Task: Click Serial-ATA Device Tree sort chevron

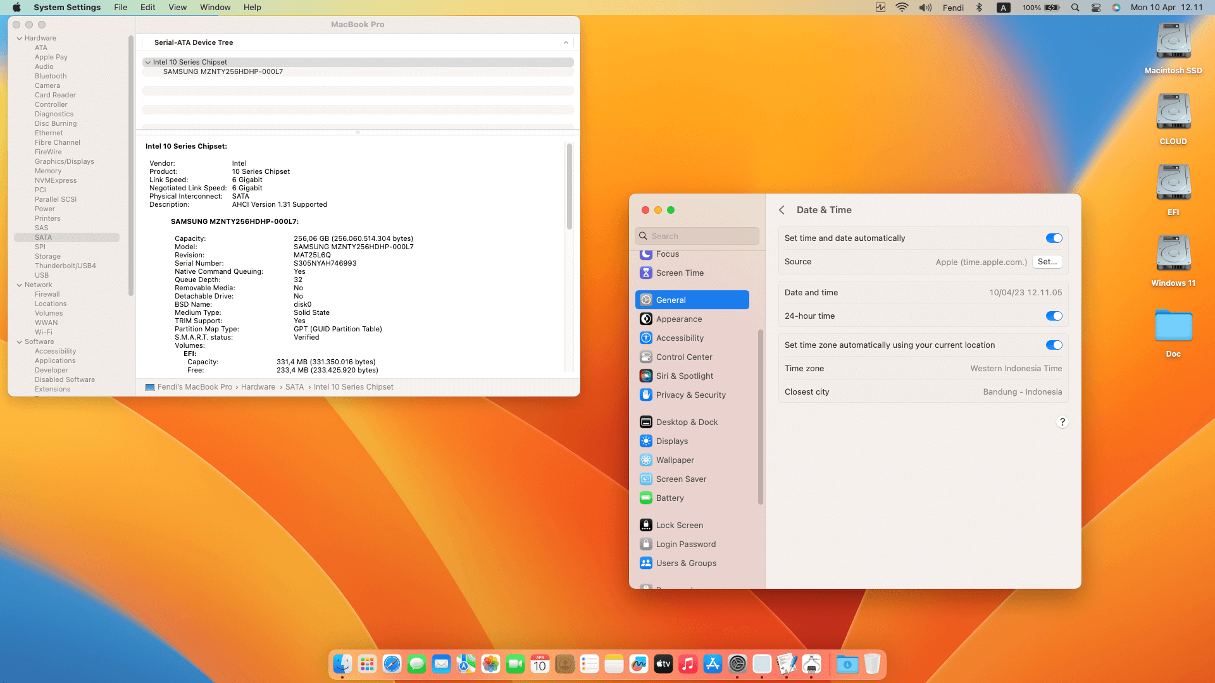Action: pos(566,42)
